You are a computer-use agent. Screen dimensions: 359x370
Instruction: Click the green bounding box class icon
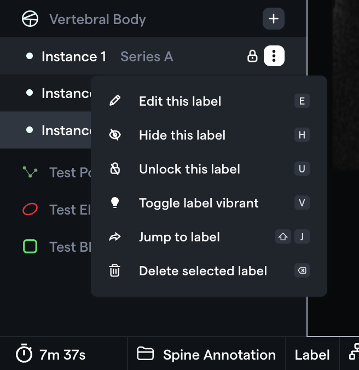30,246
